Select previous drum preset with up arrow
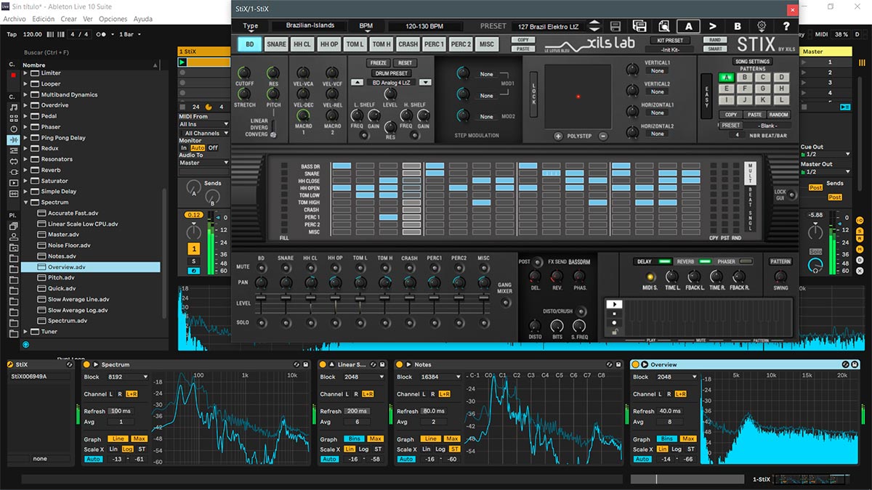 [x=357, y=83]
